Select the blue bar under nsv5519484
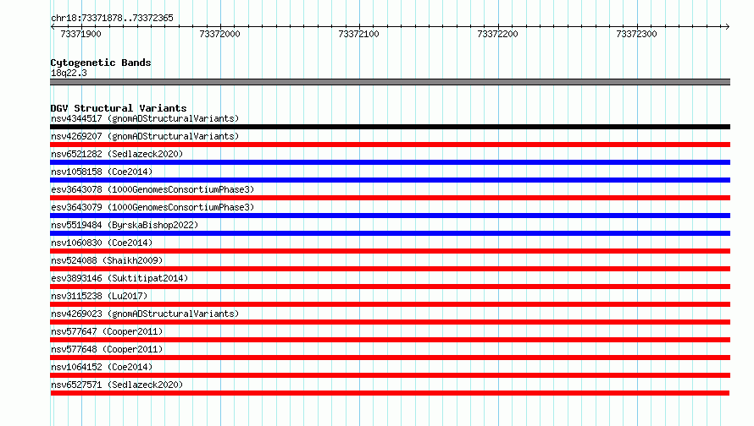754x426 pixels. [390, 233]
